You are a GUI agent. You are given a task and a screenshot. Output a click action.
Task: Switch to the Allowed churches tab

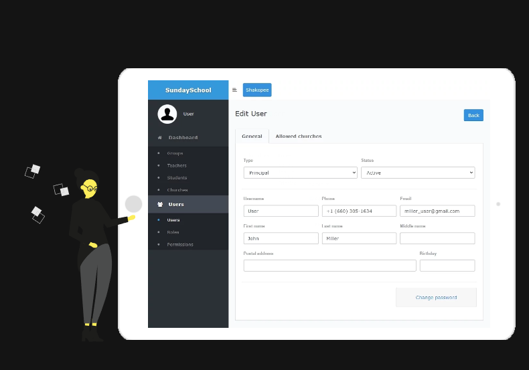(298, 136)
